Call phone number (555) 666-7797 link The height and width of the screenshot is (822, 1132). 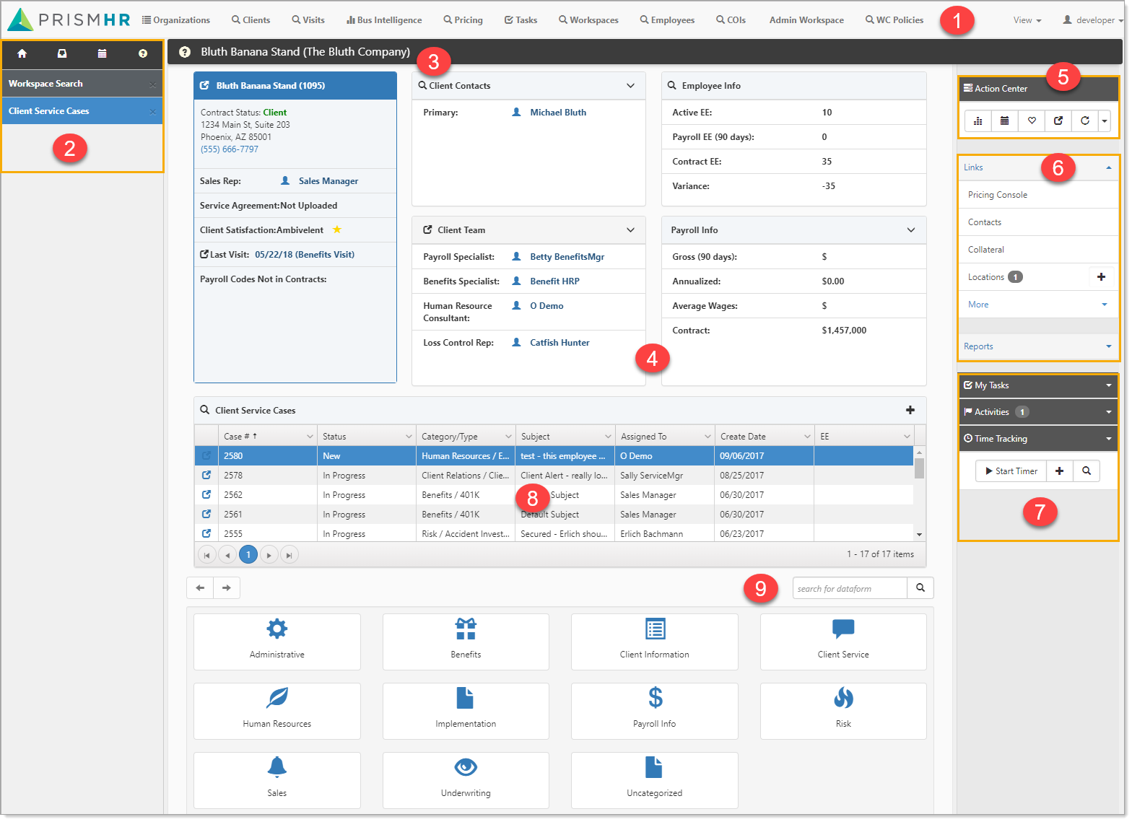(229, 149)
